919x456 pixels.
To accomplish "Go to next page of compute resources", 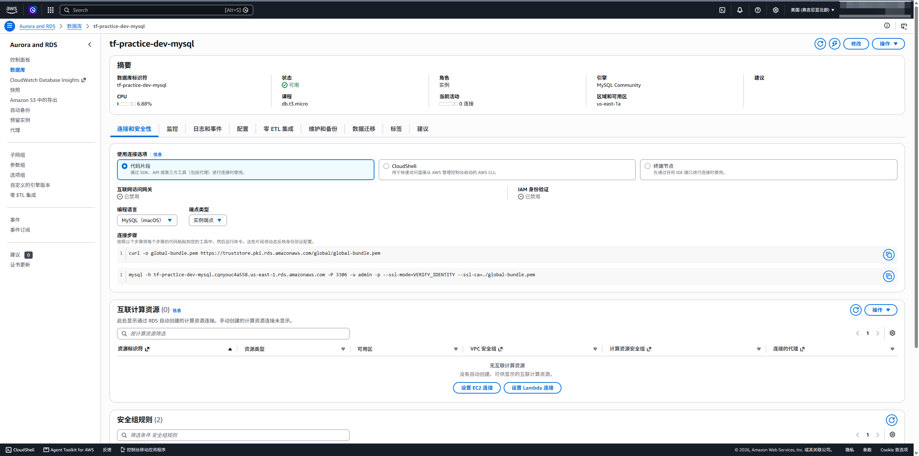I will pyautogui.click(x=878, y=333).
